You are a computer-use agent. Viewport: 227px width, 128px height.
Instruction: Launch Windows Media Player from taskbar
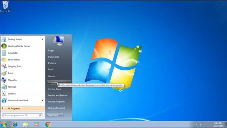pos(37,124)
